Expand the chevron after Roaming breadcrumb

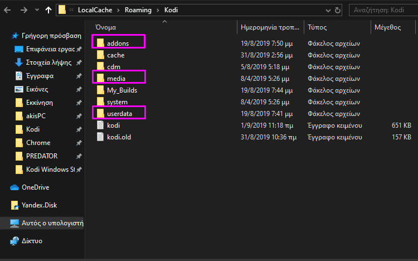pos(158,10)
